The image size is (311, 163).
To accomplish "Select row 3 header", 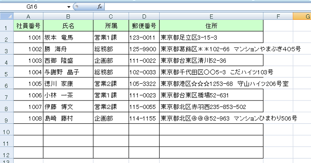I will pos(7,49).
